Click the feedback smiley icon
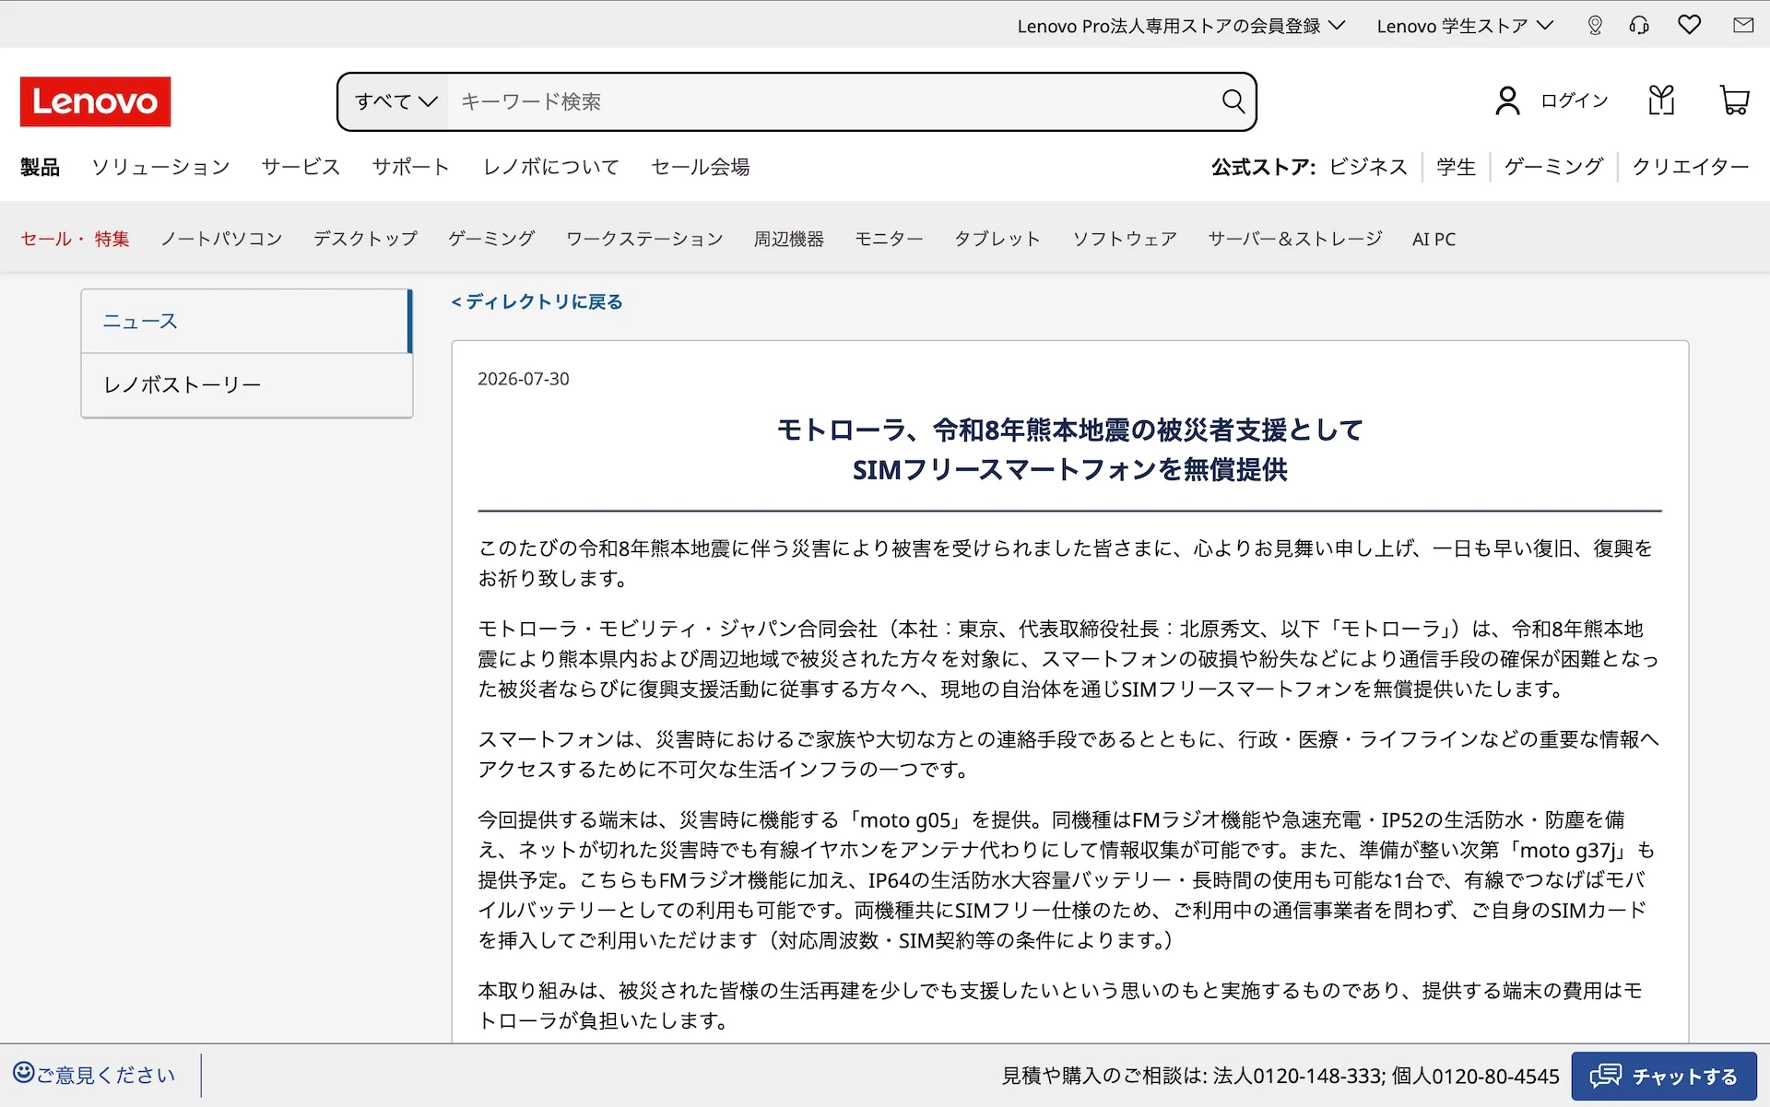 [24, 1073]
